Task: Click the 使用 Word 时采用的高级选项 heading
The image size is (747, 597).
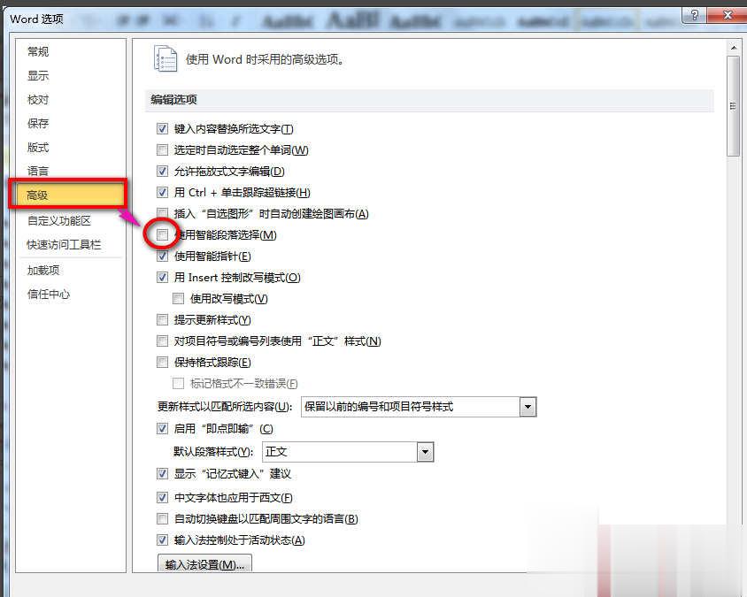Action: [x=265, y=59]
